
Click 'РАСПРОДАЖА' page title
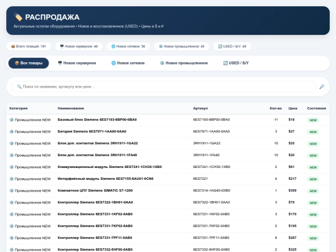(x=52, y=17)
